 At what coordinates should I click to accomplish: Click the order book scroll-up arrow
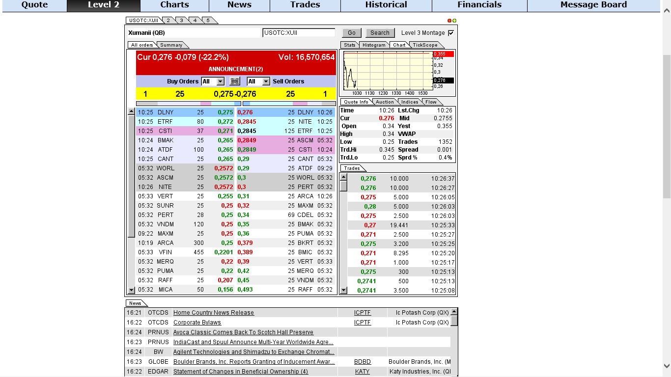(x=131, y=111)
